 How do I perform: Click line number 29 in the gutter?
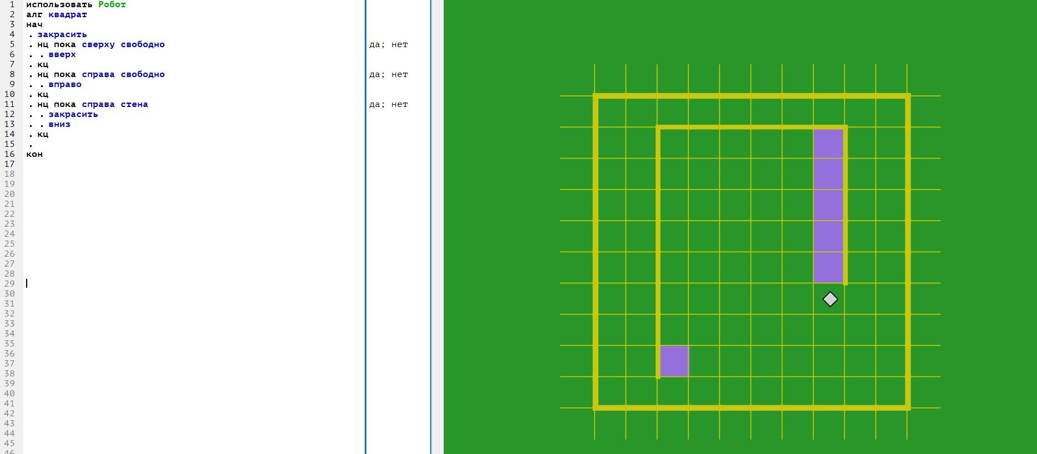tap(9, 284)
